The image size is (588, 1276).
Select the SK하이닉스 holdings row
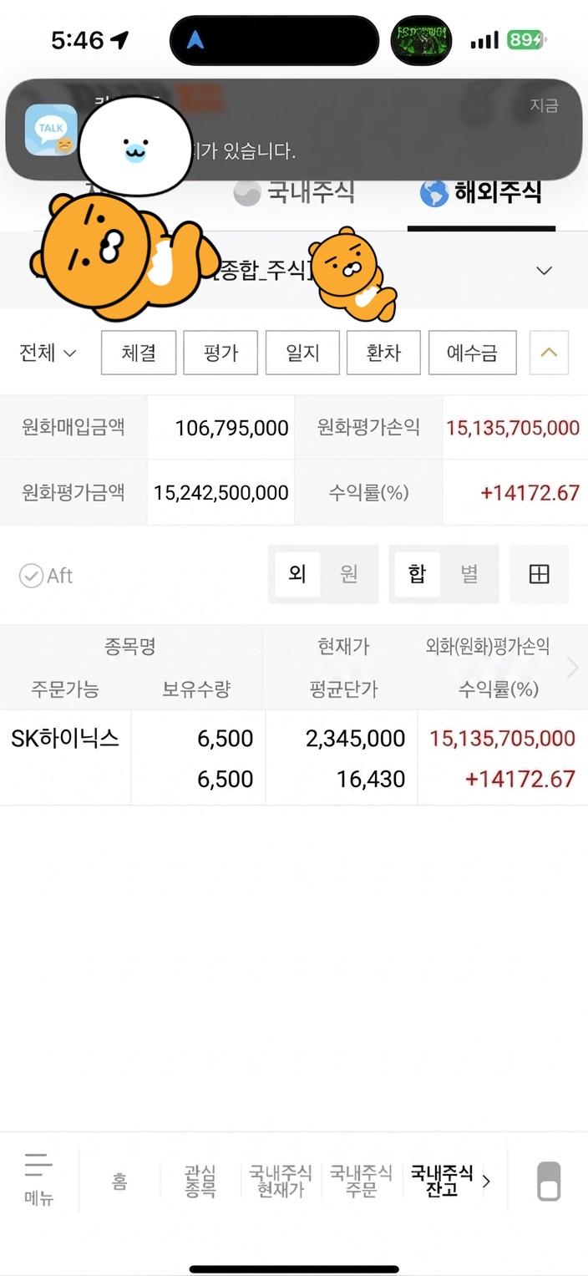(294, 758)
